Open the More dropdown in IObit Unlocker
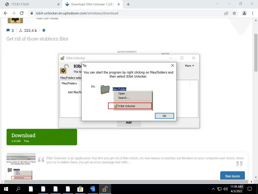258x194 pixels. pyautogui.click(x=189, y=66)
